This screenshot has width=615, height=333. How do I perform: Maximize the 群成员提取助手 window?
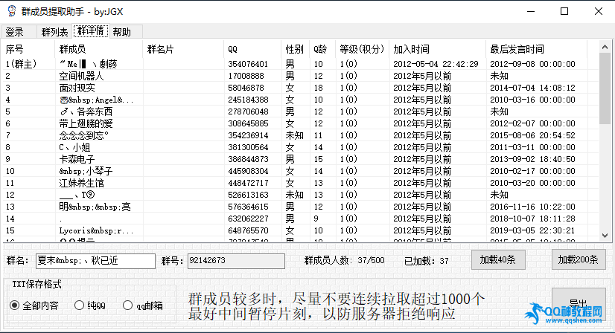pos(564,11)
